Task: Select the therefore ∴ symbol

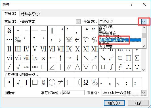Action: [x=128, y=67]
